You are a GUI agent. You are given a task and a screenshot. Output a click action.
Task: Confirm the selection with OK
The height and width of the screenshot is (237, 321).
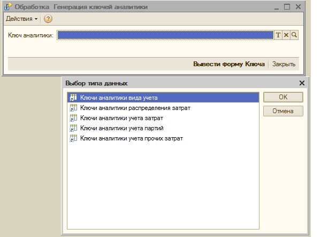(283, 97)
